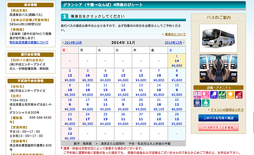Click バスのクチコミを見る button

coord(218,127)
